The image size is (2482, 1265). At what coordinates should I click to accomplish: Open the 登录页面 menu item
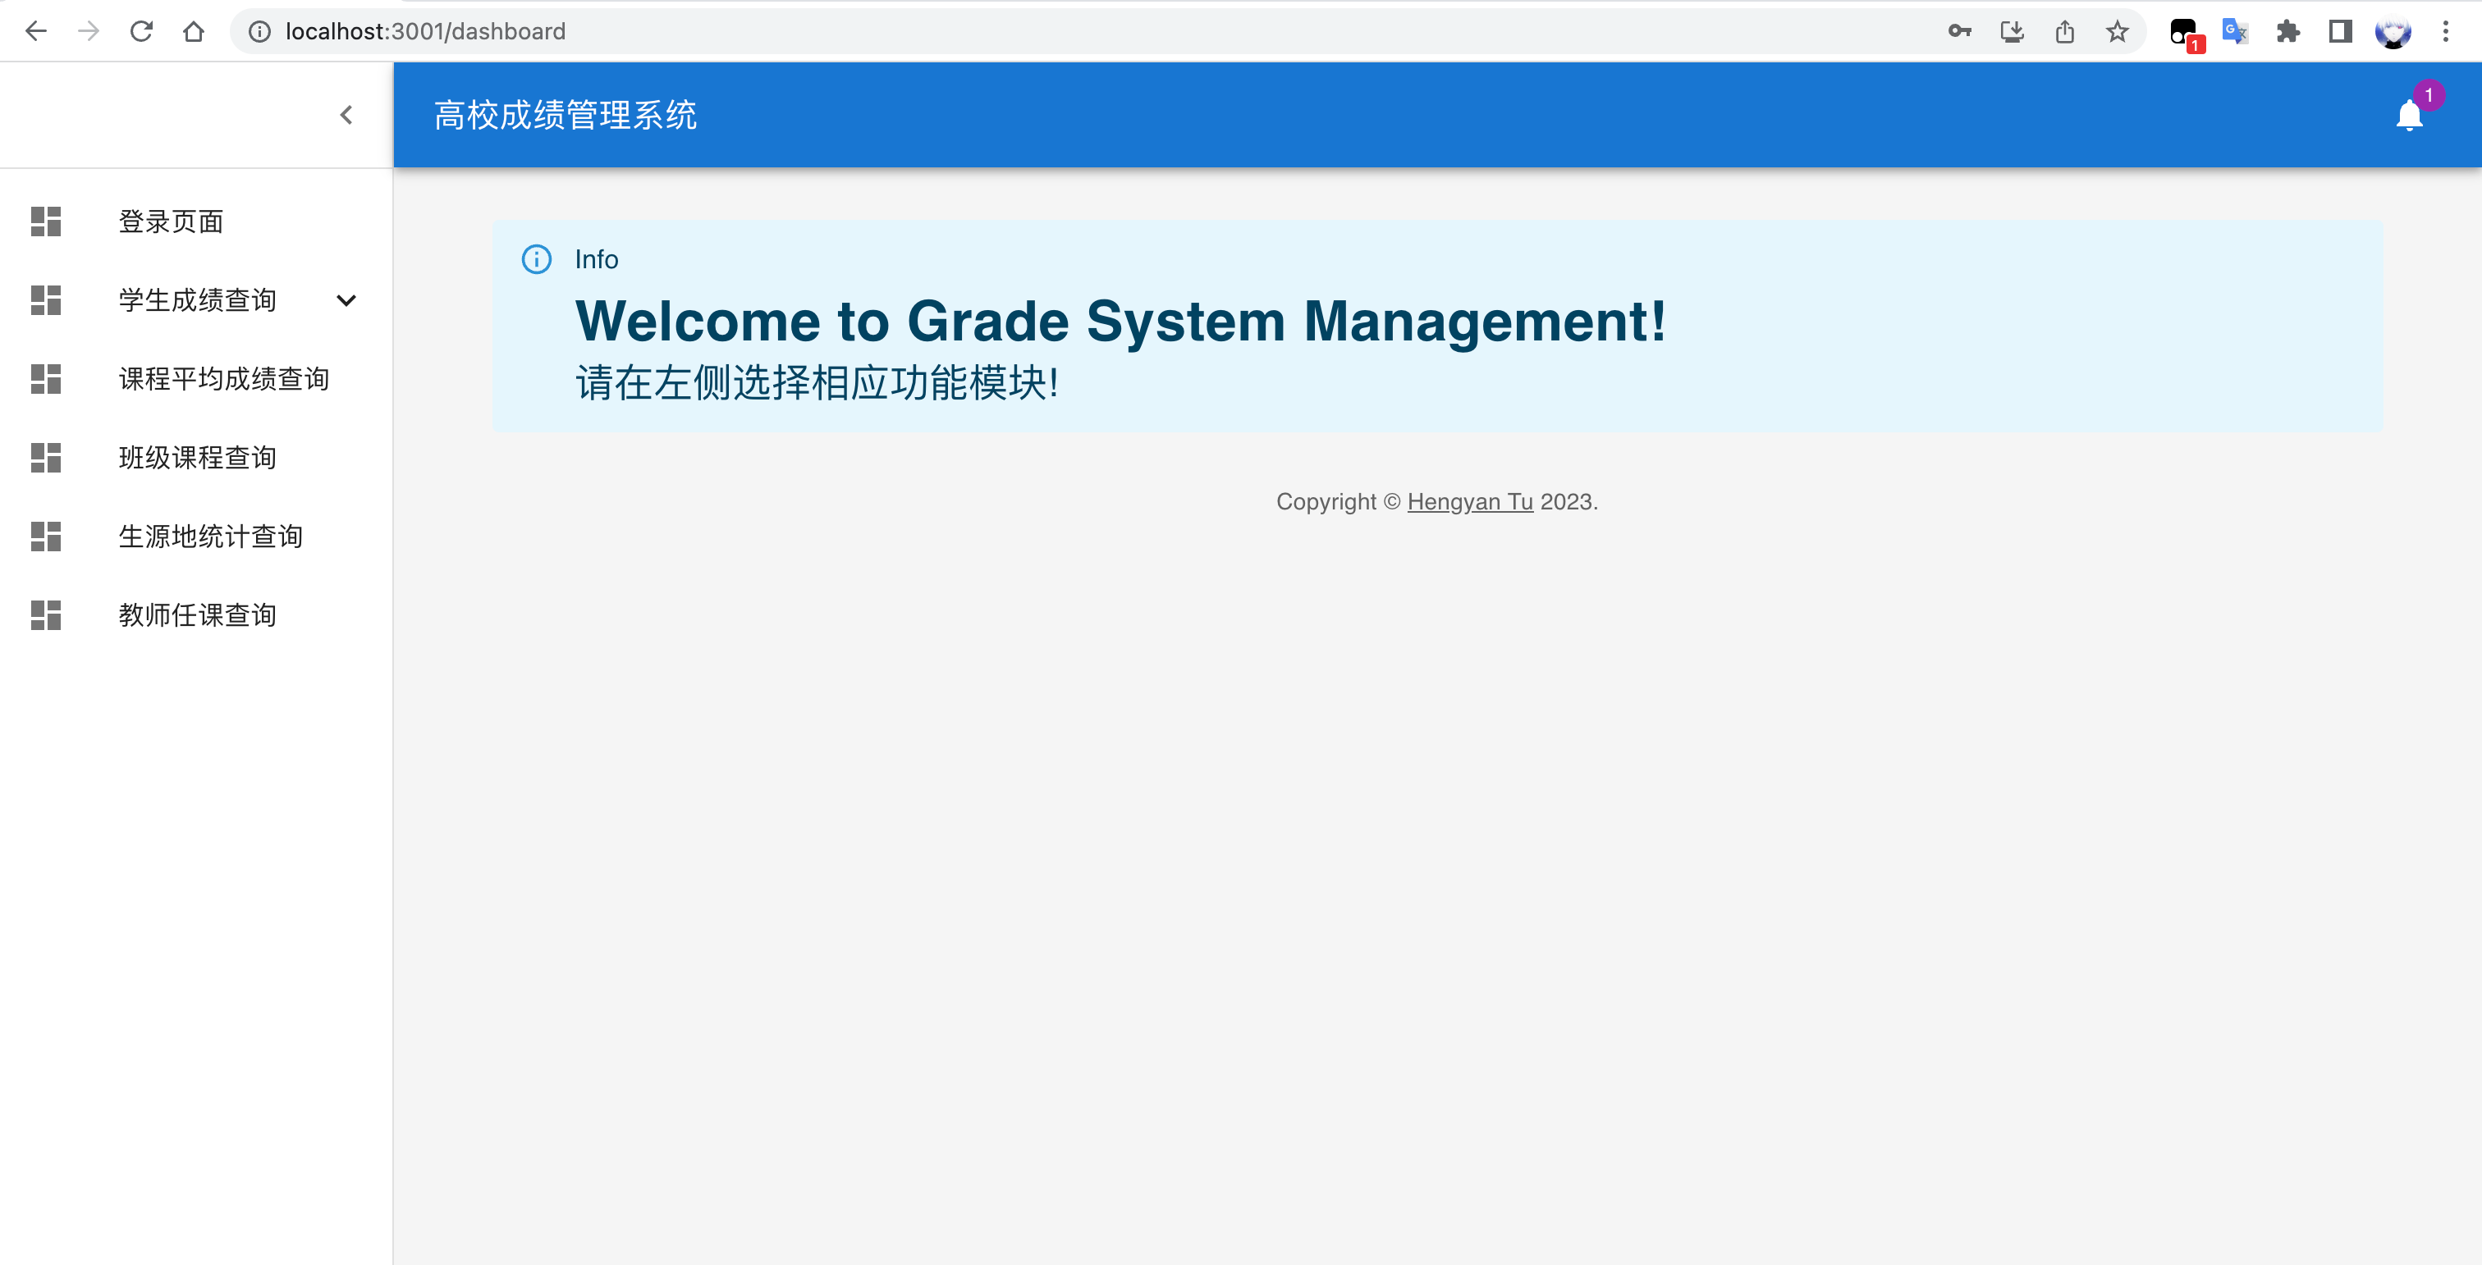(x=171, y=221)
